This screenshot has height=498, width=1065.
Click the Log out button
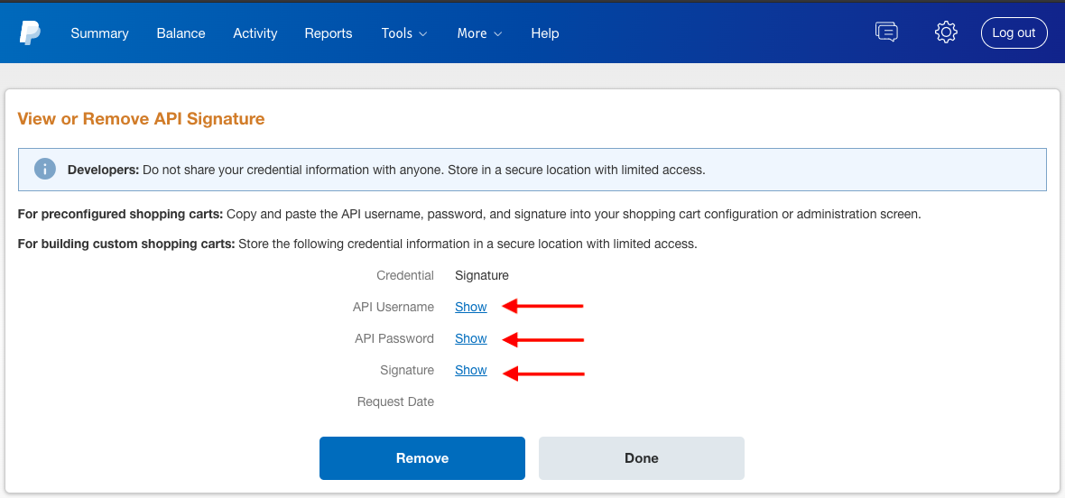[x=1014, y=32]
